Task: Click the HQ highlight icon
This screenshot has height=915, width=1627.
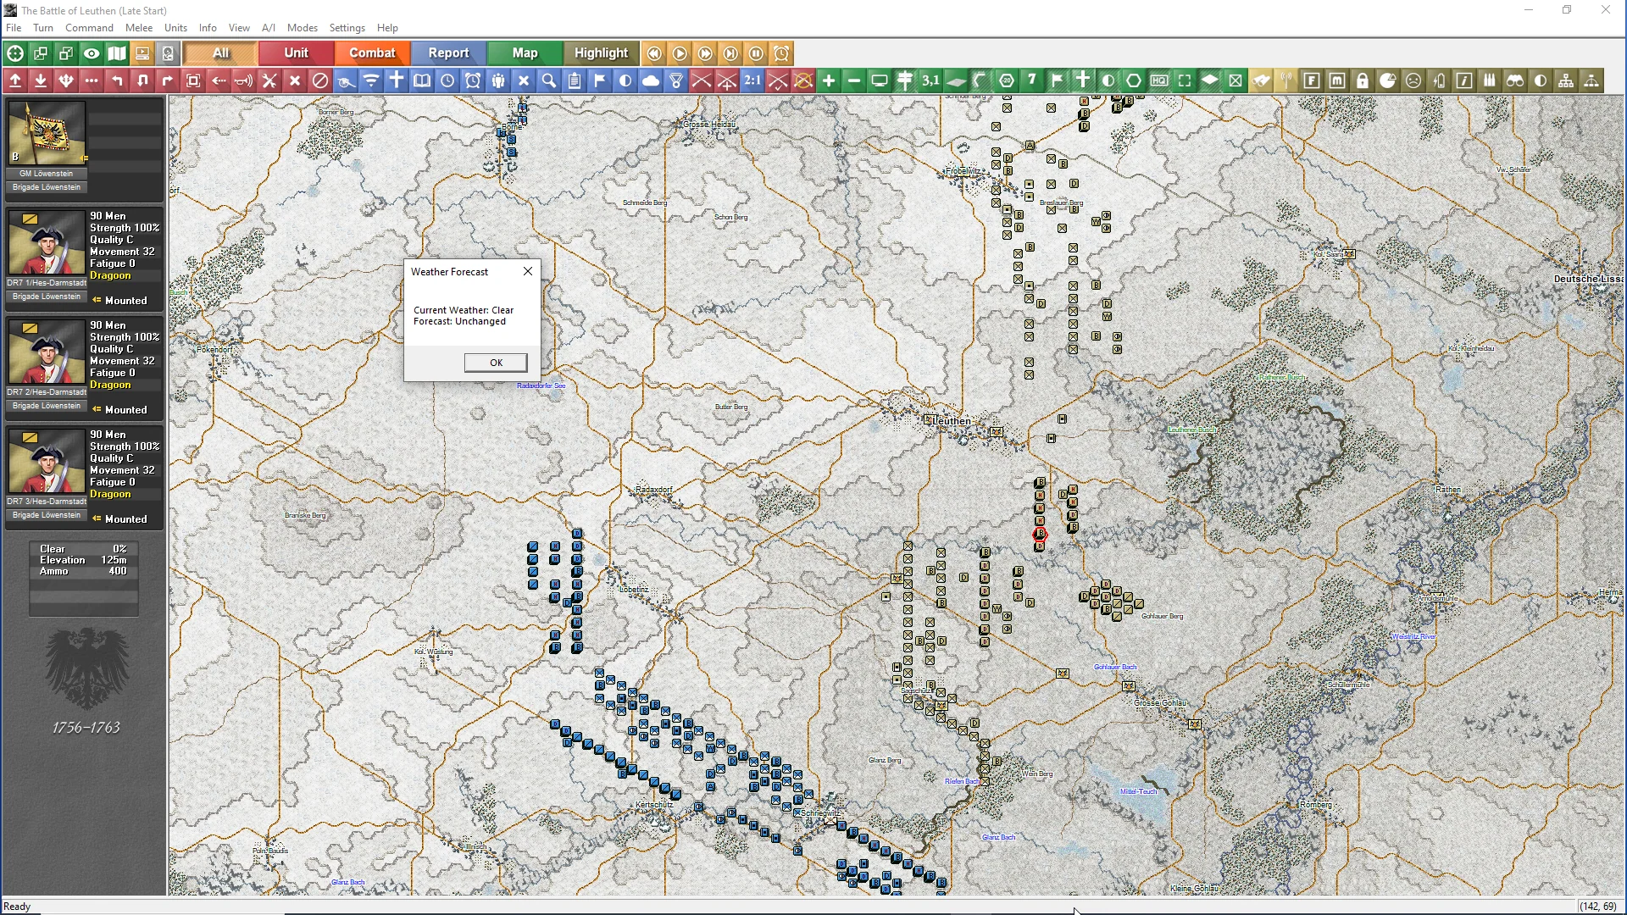Action: point(1159,80)
